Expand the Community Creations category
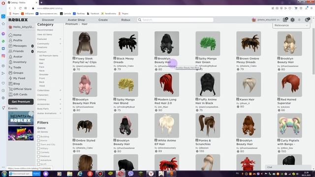 (60, 44)
